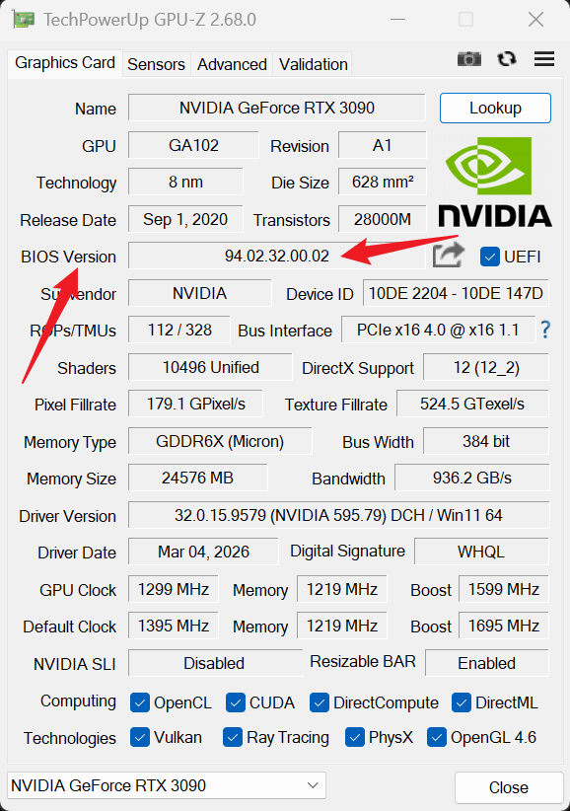This screenshot has height=811, width=570.
Task: Click the BIOS Version field
Action: [x=277, y=256]
